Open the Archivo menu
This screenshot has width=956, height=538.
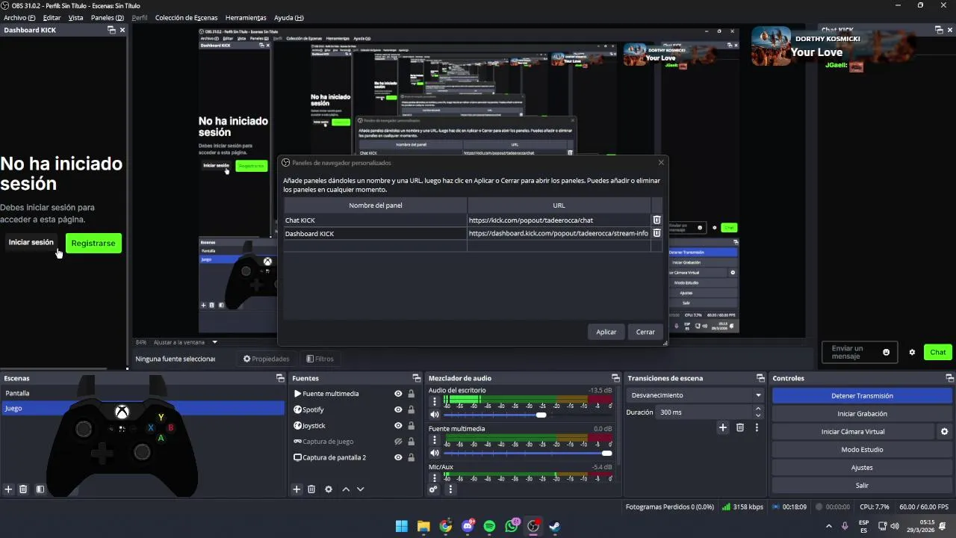(x=19, y=17)
